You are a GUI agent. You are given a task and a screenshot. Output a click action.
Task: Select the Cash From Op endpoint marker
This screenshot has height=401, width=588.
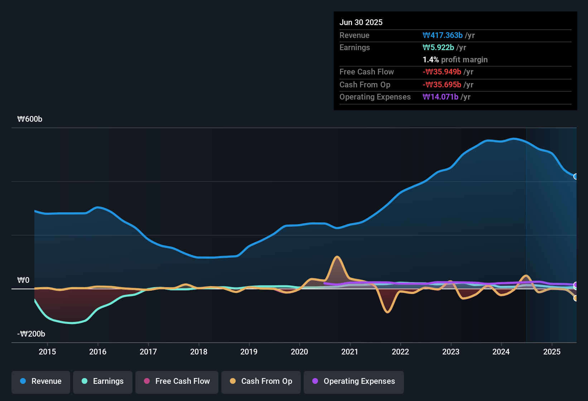click(x=576, y=298)
